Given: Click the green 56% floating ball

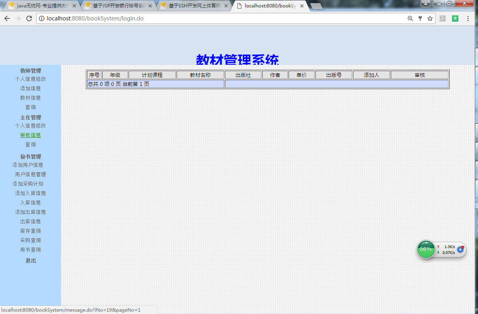Looking at the screenshot, I should (x=426, y=249).
